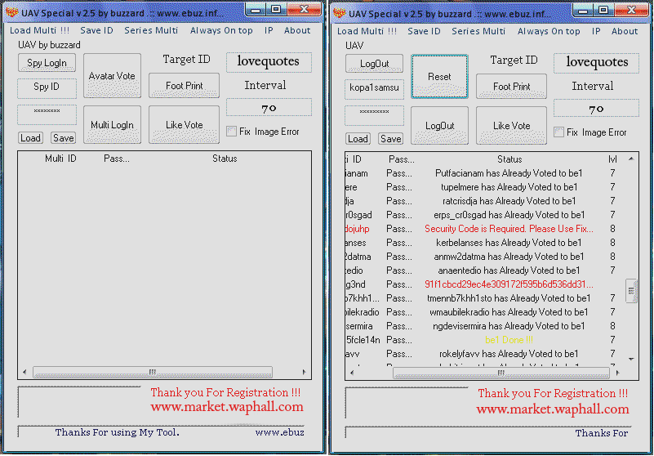Viewport: 654px width, 456px height.
Task: Click the Avatar Vote button in left window
Action: pos(112,76)
